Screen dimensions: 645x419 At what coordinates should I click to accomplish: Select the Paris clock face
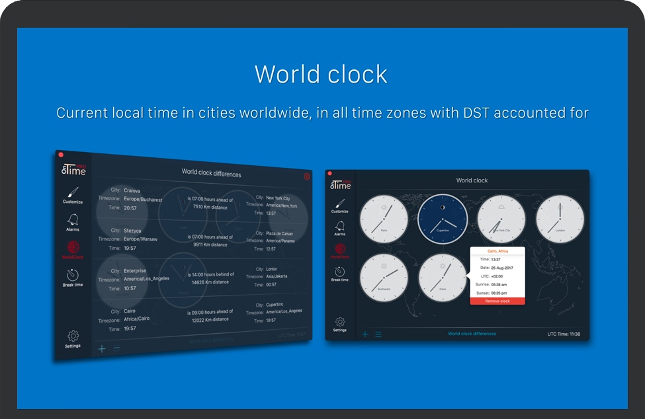click(x=384, y=219)
